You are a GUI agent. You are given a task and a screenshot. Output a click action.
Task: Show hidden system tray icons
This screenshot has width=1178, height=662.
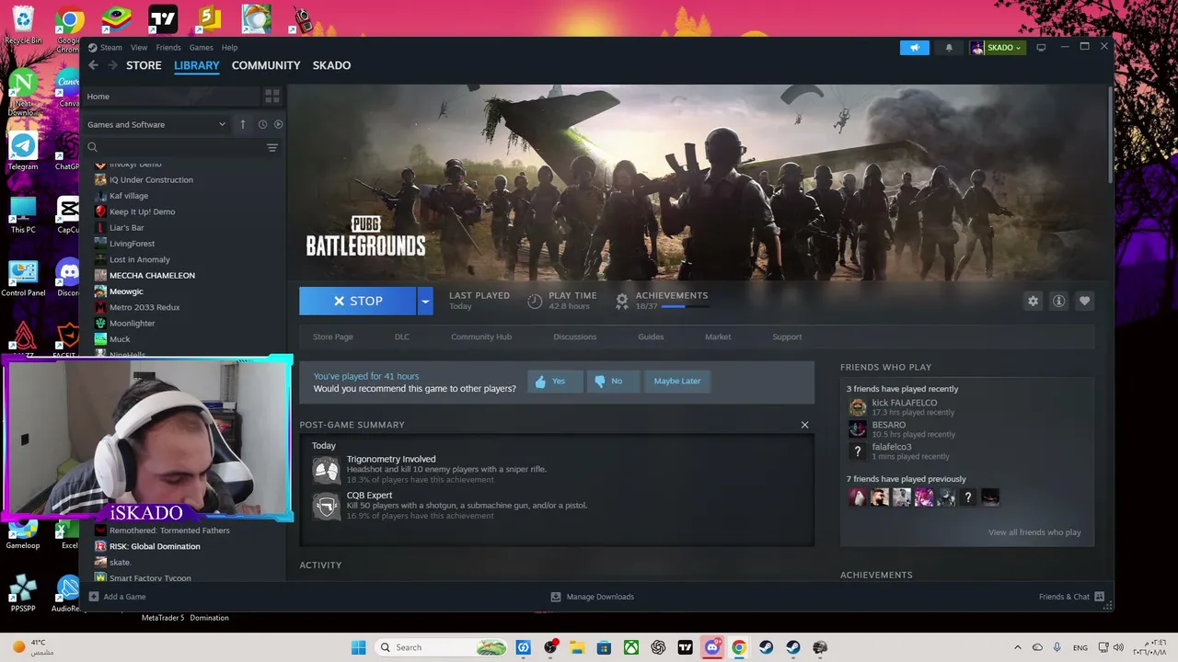1017,647
